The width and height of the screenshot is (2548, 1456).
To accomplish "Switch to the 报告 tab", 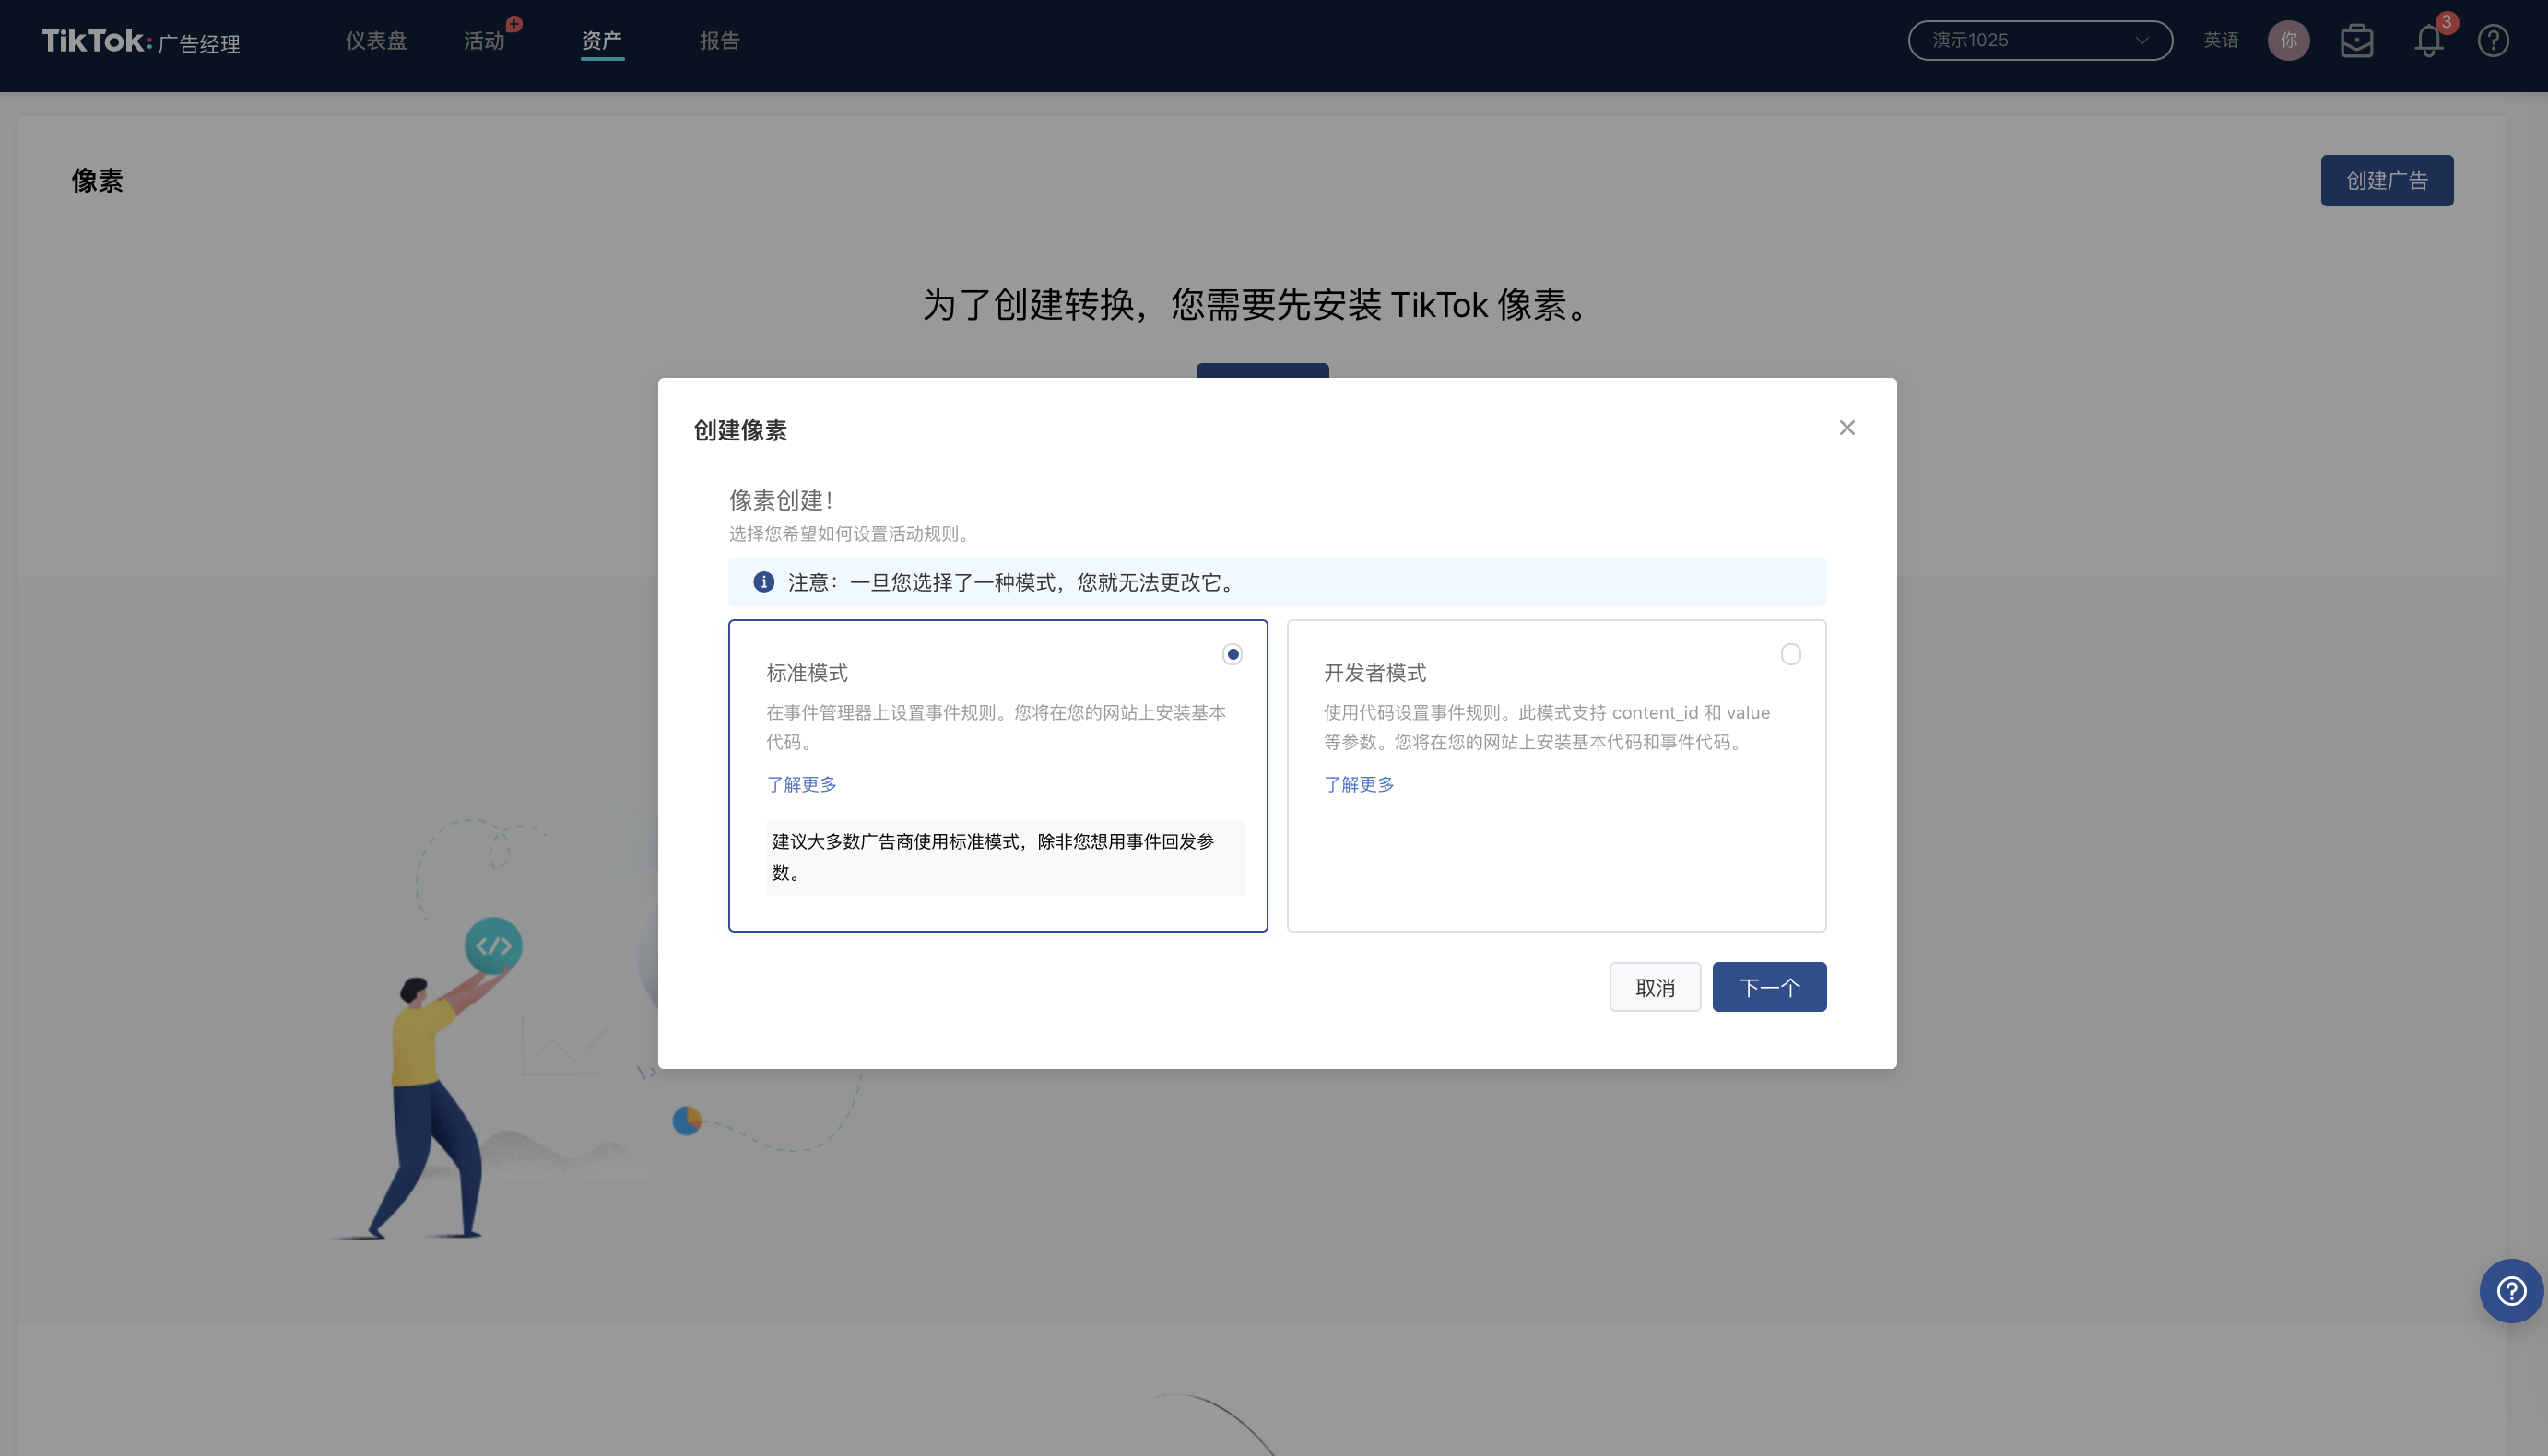I will pyautogui.click(x=719, y=40).
